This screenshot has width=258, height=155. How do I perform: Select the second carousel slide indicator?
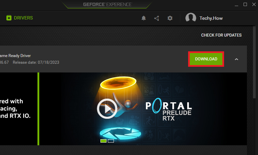coord(111,141)
